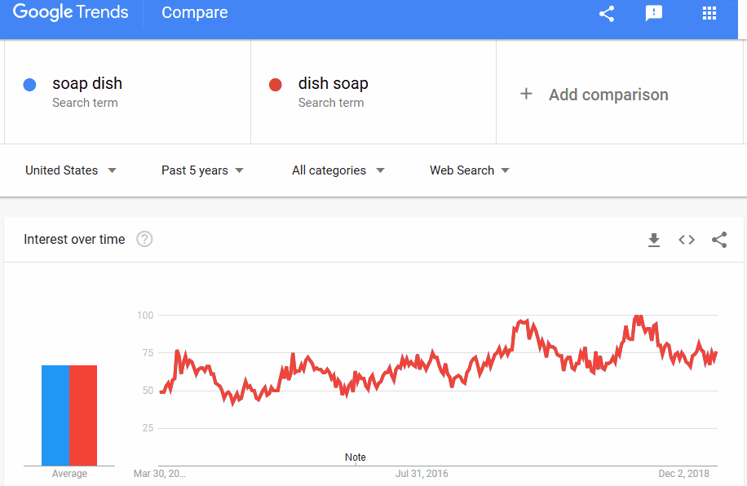Edit the dish soap search term
This screenshot has width=747, height=486.
coord(333,83)
